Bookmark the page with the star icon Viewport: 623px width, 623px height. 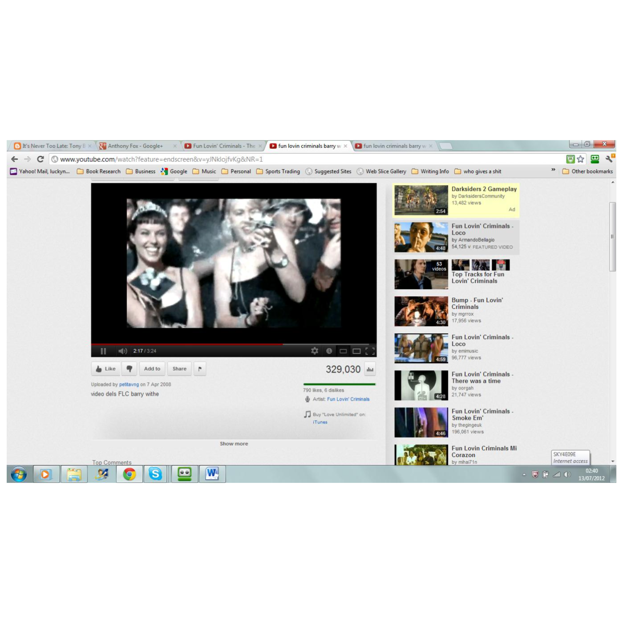pyautogui.click(x=580, y=159)
